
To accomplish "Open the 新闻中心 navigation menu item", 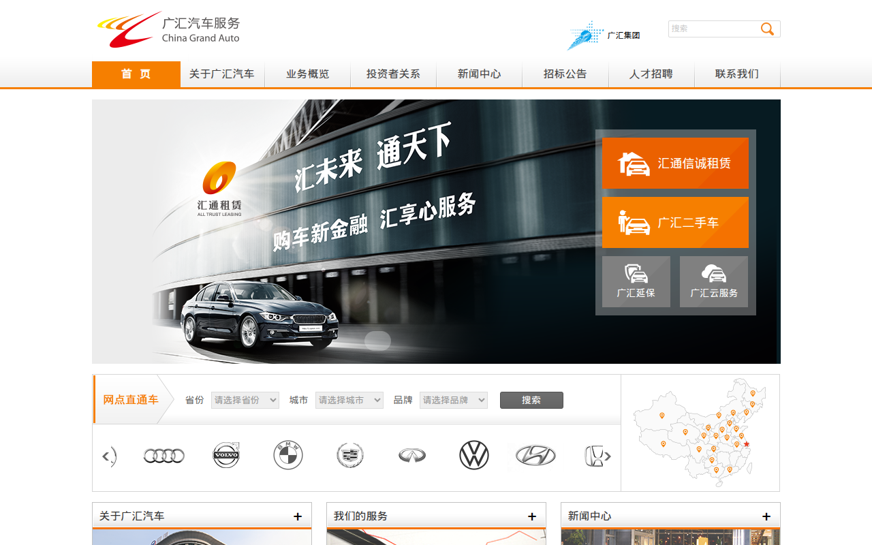I will click(x=480, y=74).
